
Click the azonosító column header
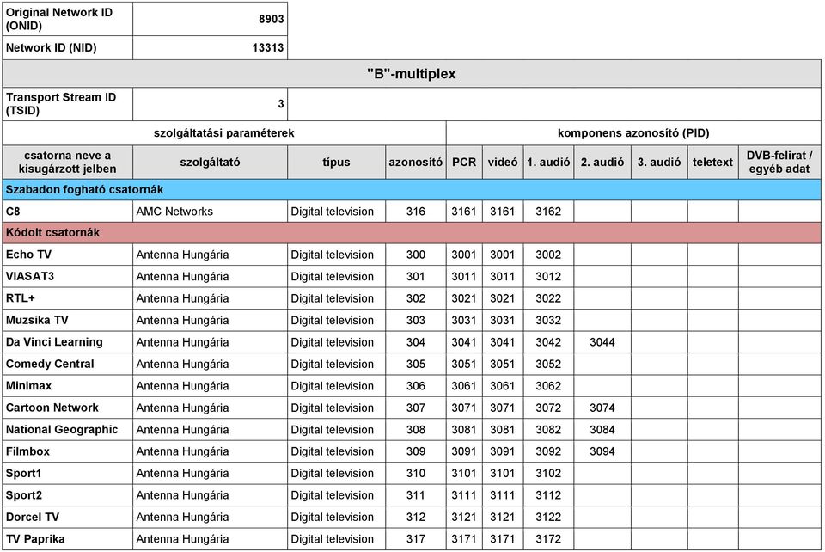[416, 162]
